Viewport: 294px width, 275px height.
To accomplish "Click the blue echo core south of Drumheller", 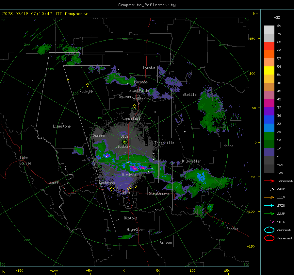I will [201, 177].
